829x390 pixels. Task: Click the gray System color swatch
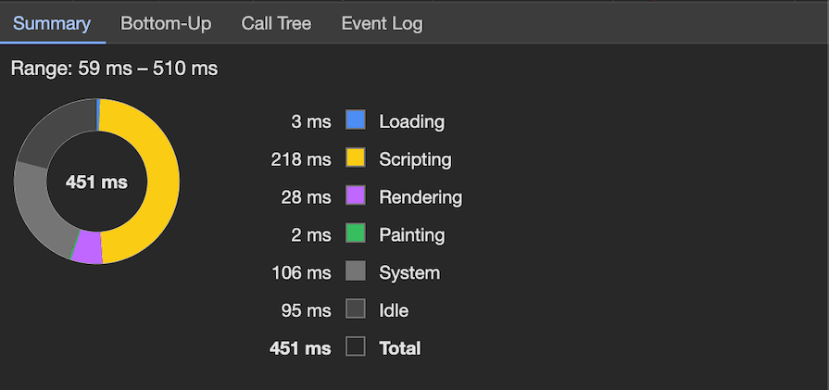click(356, 272)
